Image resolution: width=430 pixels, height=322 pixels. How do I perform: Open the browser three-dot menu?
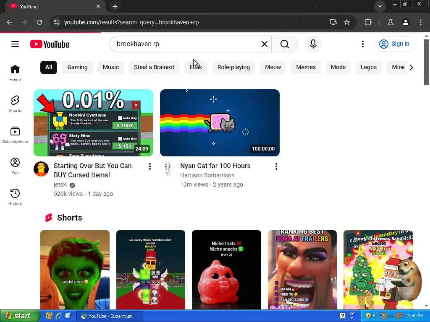tap(421, 22)
